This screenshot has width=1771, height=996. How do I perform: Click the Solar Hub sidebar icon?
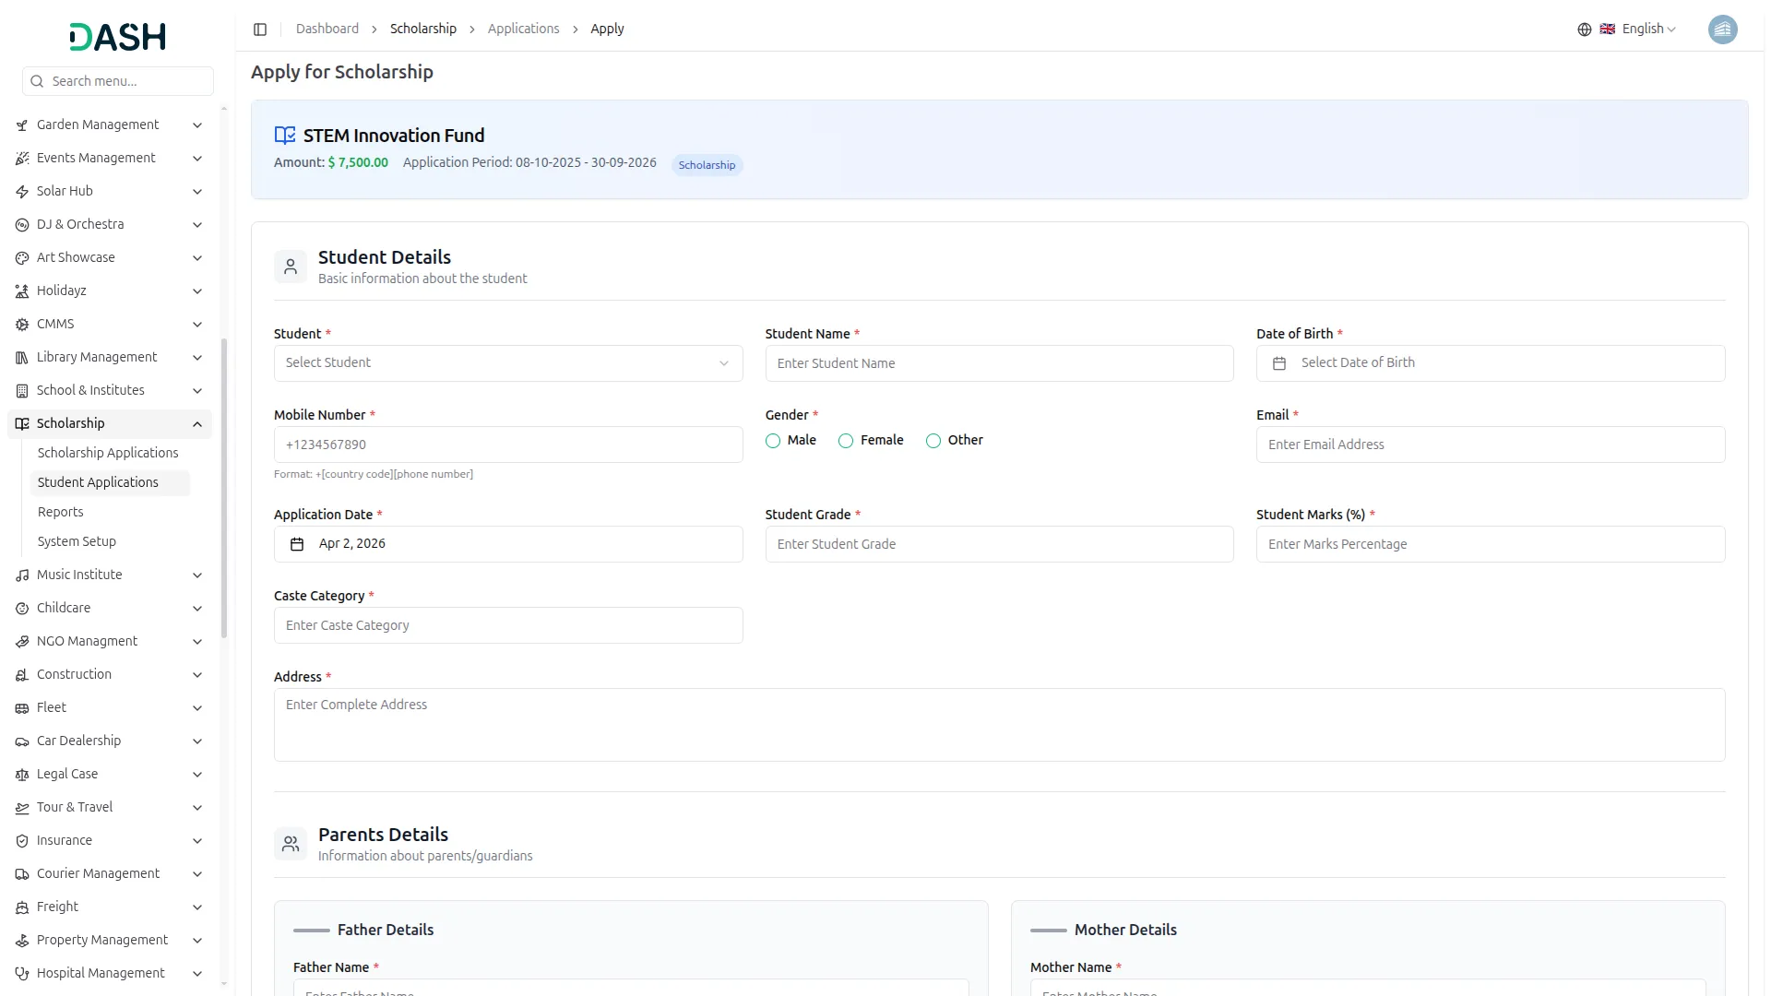(x=22, y=192)
